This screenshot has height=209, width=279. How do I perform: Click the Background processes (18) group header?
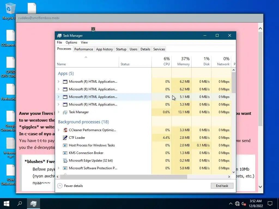83,122
